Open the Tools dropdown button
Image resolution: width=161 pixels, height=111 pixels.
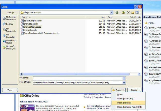click(x=10, y=90)
